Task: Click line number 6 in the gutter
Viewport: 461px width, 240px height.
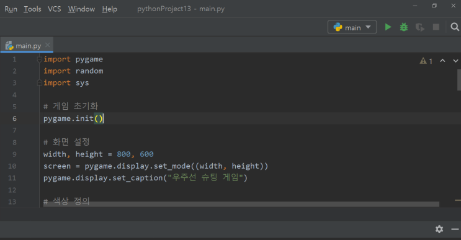Action: [x=14, y=118]
